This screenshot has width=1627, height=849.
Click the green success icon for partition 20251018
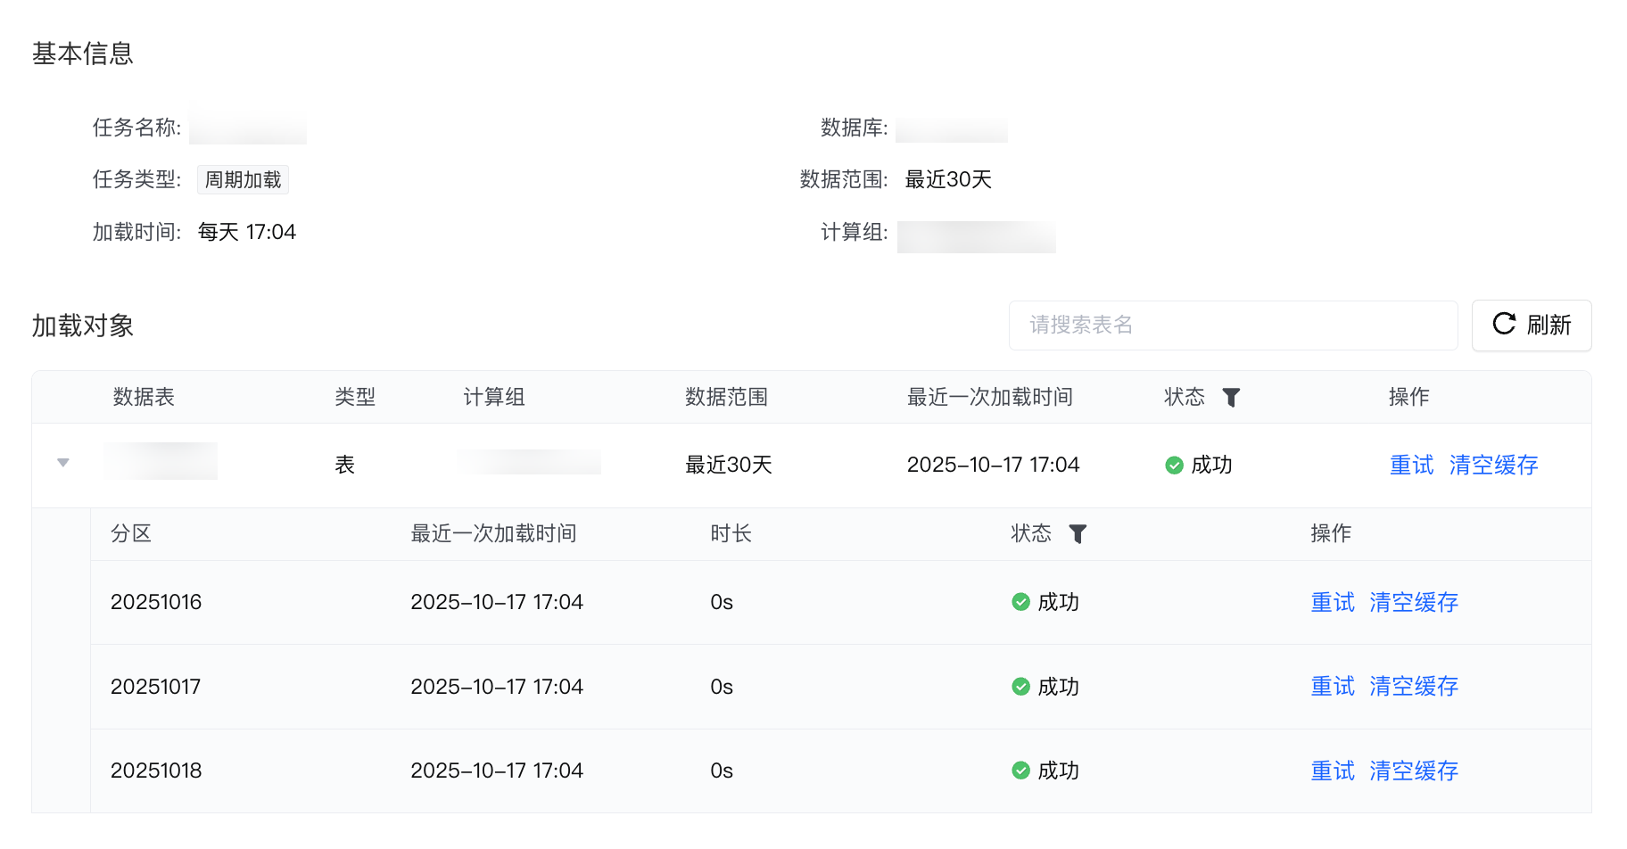coord(1020,771)
